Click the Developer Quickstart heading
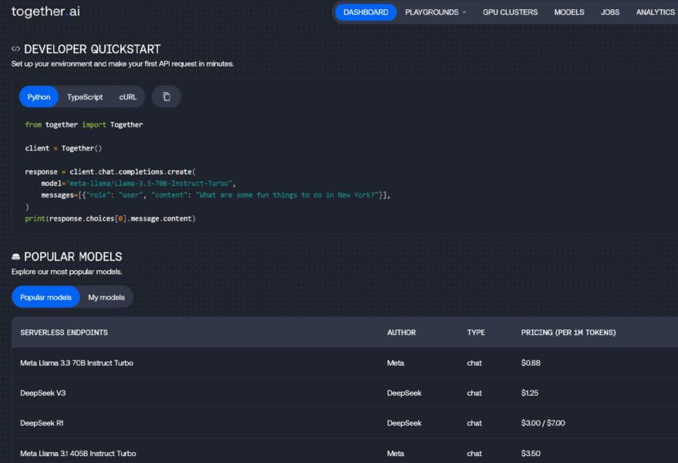 coord(92,49)
